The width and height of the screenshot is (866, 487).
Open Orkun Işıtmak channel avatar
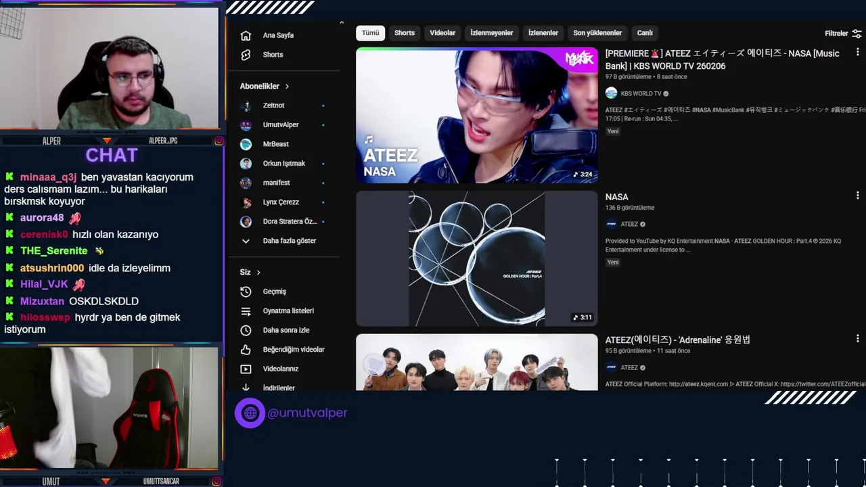click(246, 164)
